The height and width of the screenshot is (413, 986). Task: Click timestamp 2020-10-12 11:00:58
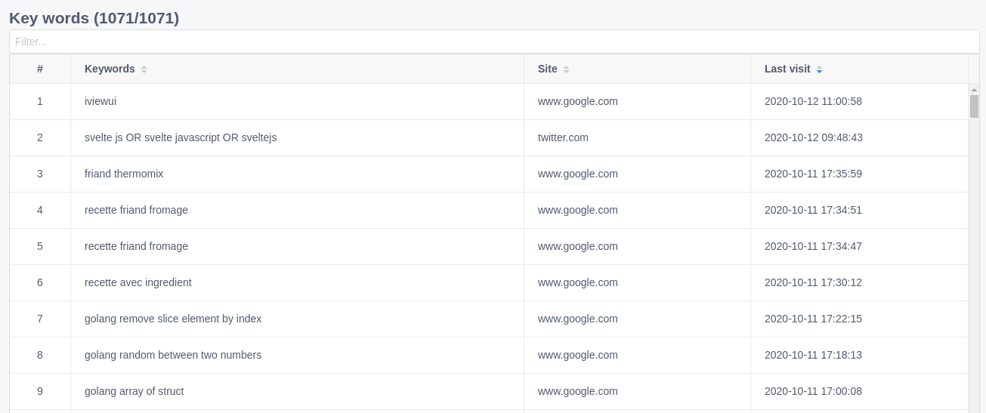pyautogui.click(x=813, y=101)
